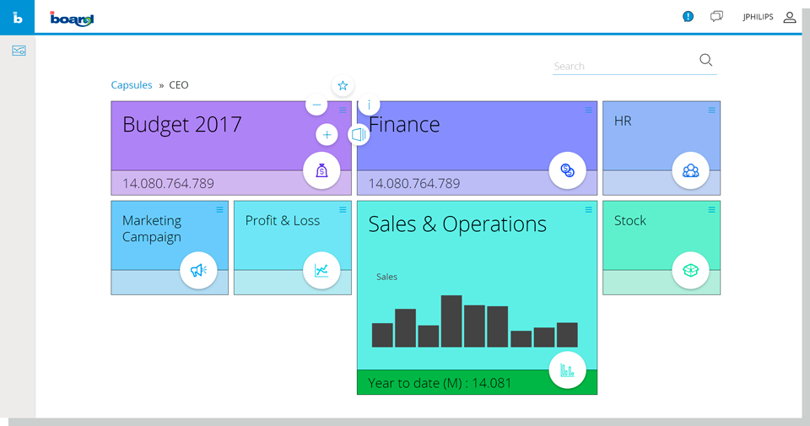Click the presentation slide icon beside Finance
Image resolution: width=810 pixels, height=426 pixels.
(359, 135)
